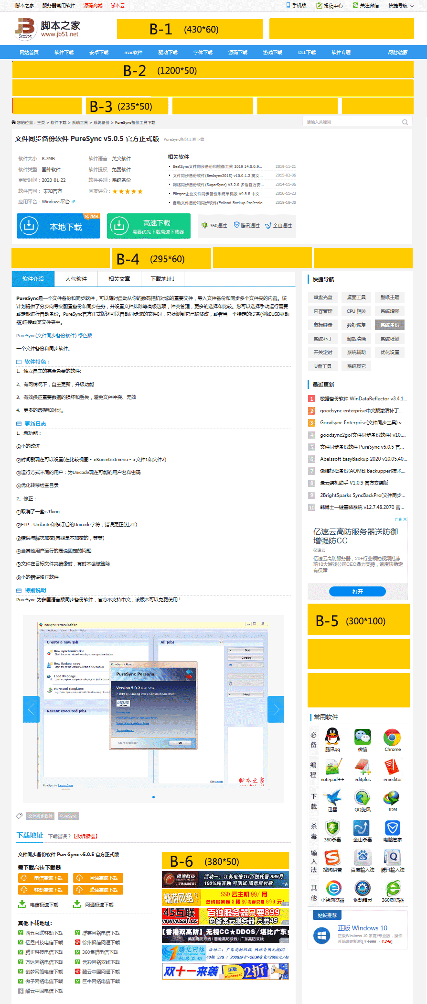Click the search magnifier icon

pos(405,122)
